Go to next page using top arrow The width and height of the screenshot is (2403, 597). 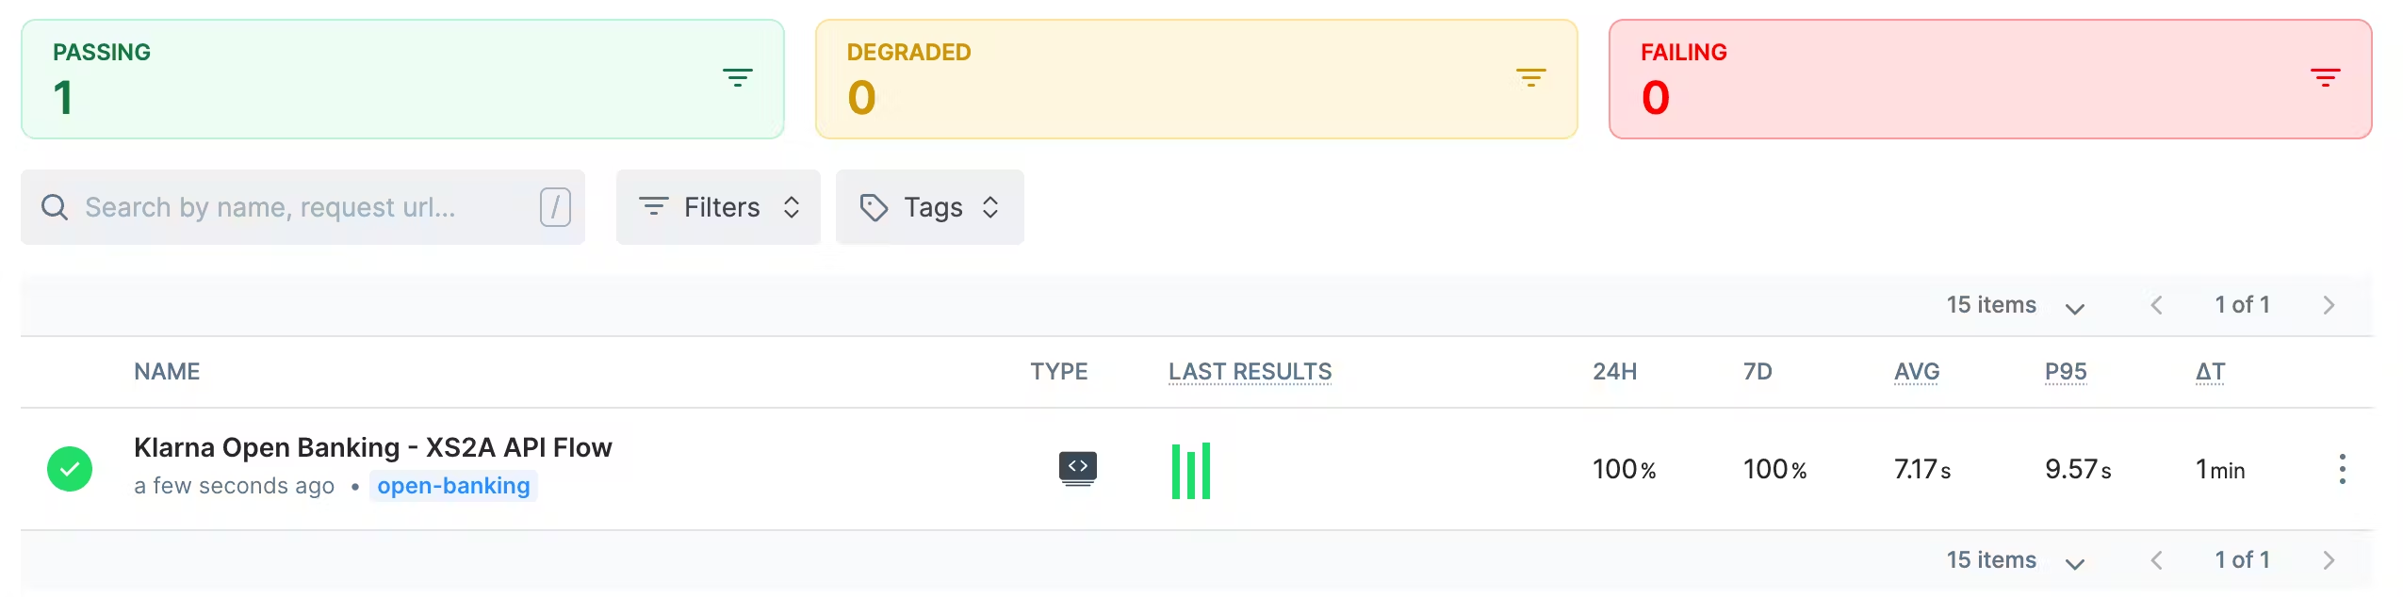[2329, 305]
